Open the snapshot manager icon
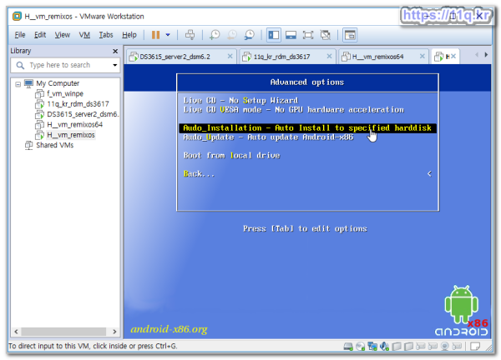 click(249, 35)
